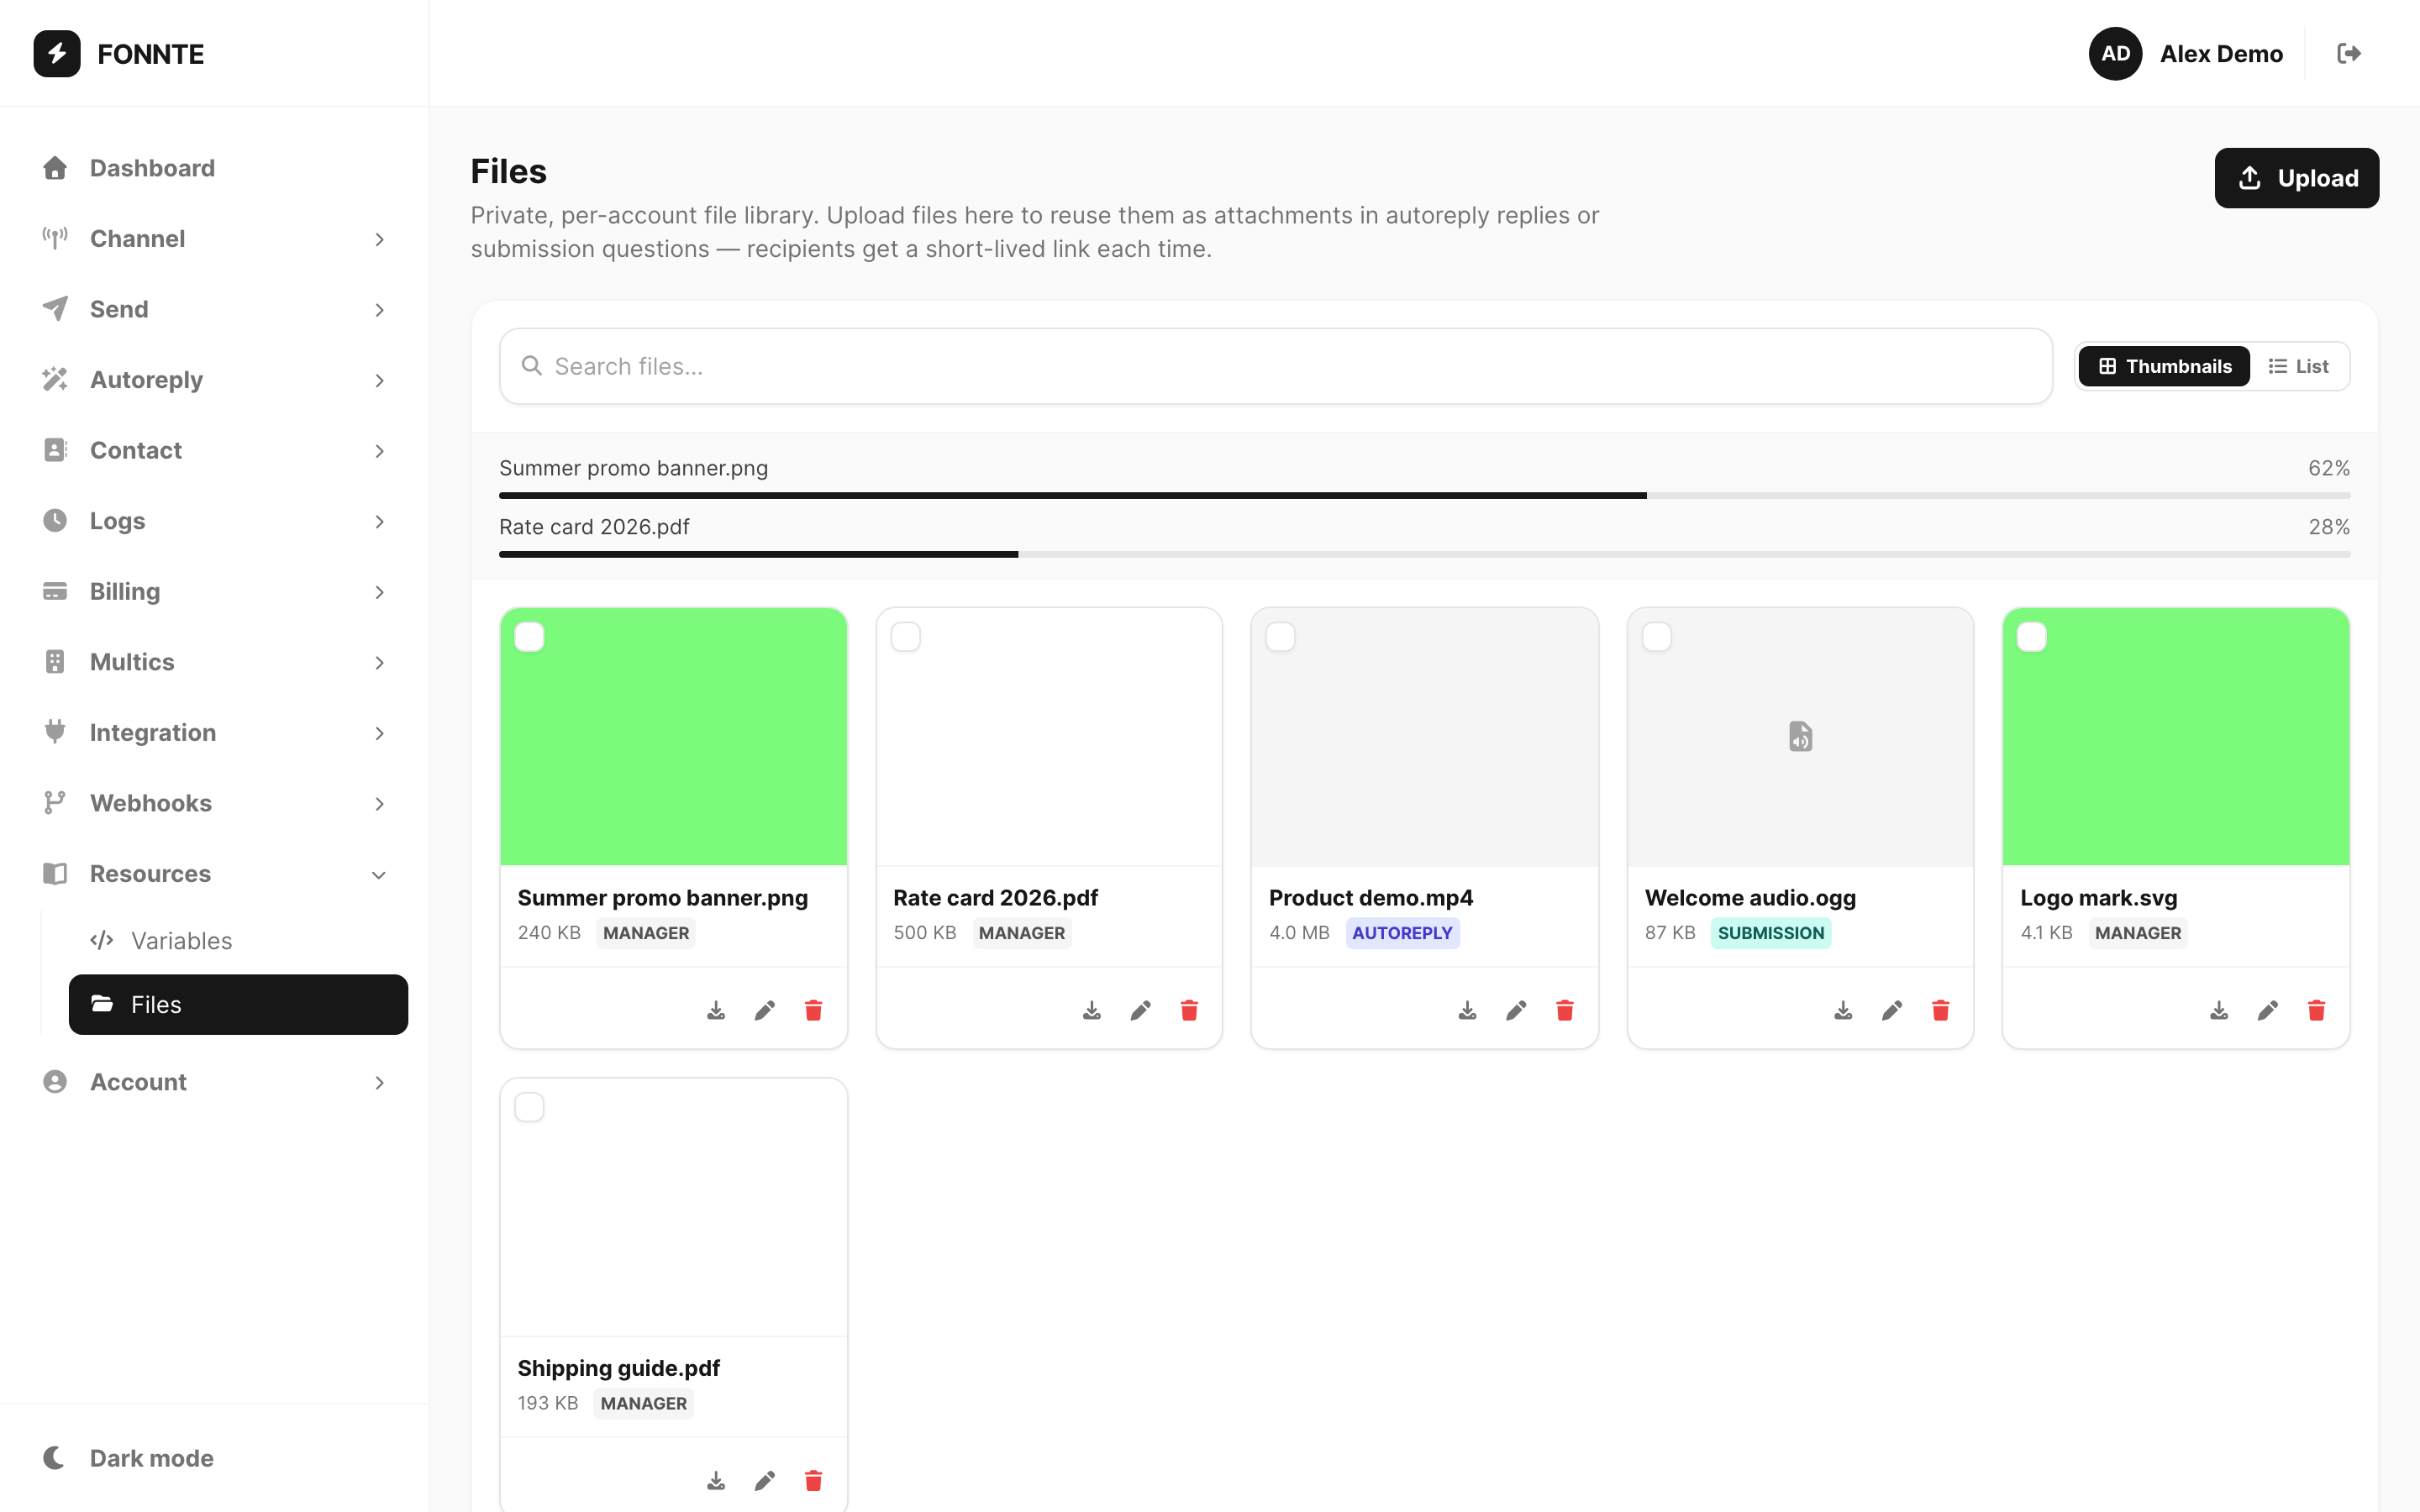
Task: Download Logo mark.svg
Action: tap(2219, 1010)
